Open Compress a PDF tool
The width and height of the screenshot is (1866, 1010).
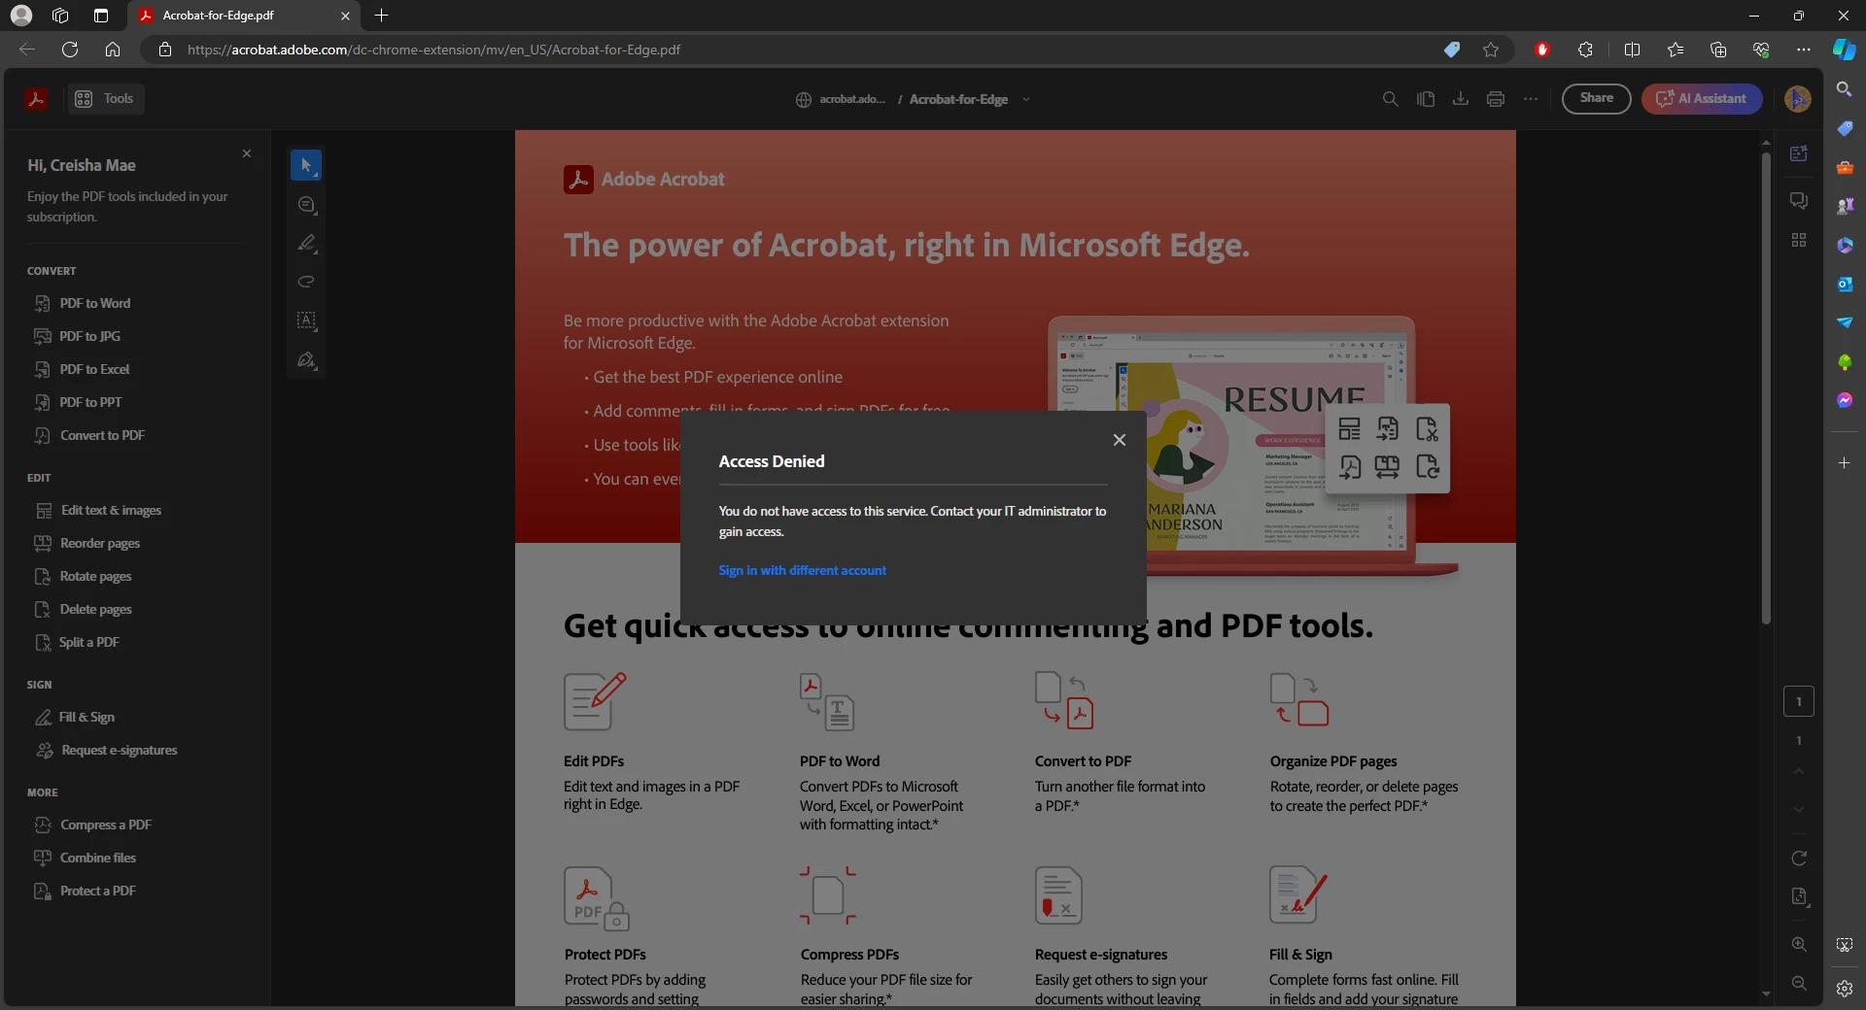92,825
